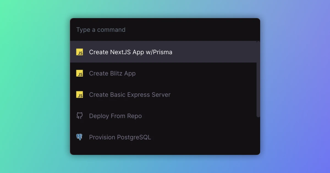Viewport: 330px width, 173px height.
Task: Click the GitHub icon beside Deploy From Repo
Action: [x=79, y=116]
